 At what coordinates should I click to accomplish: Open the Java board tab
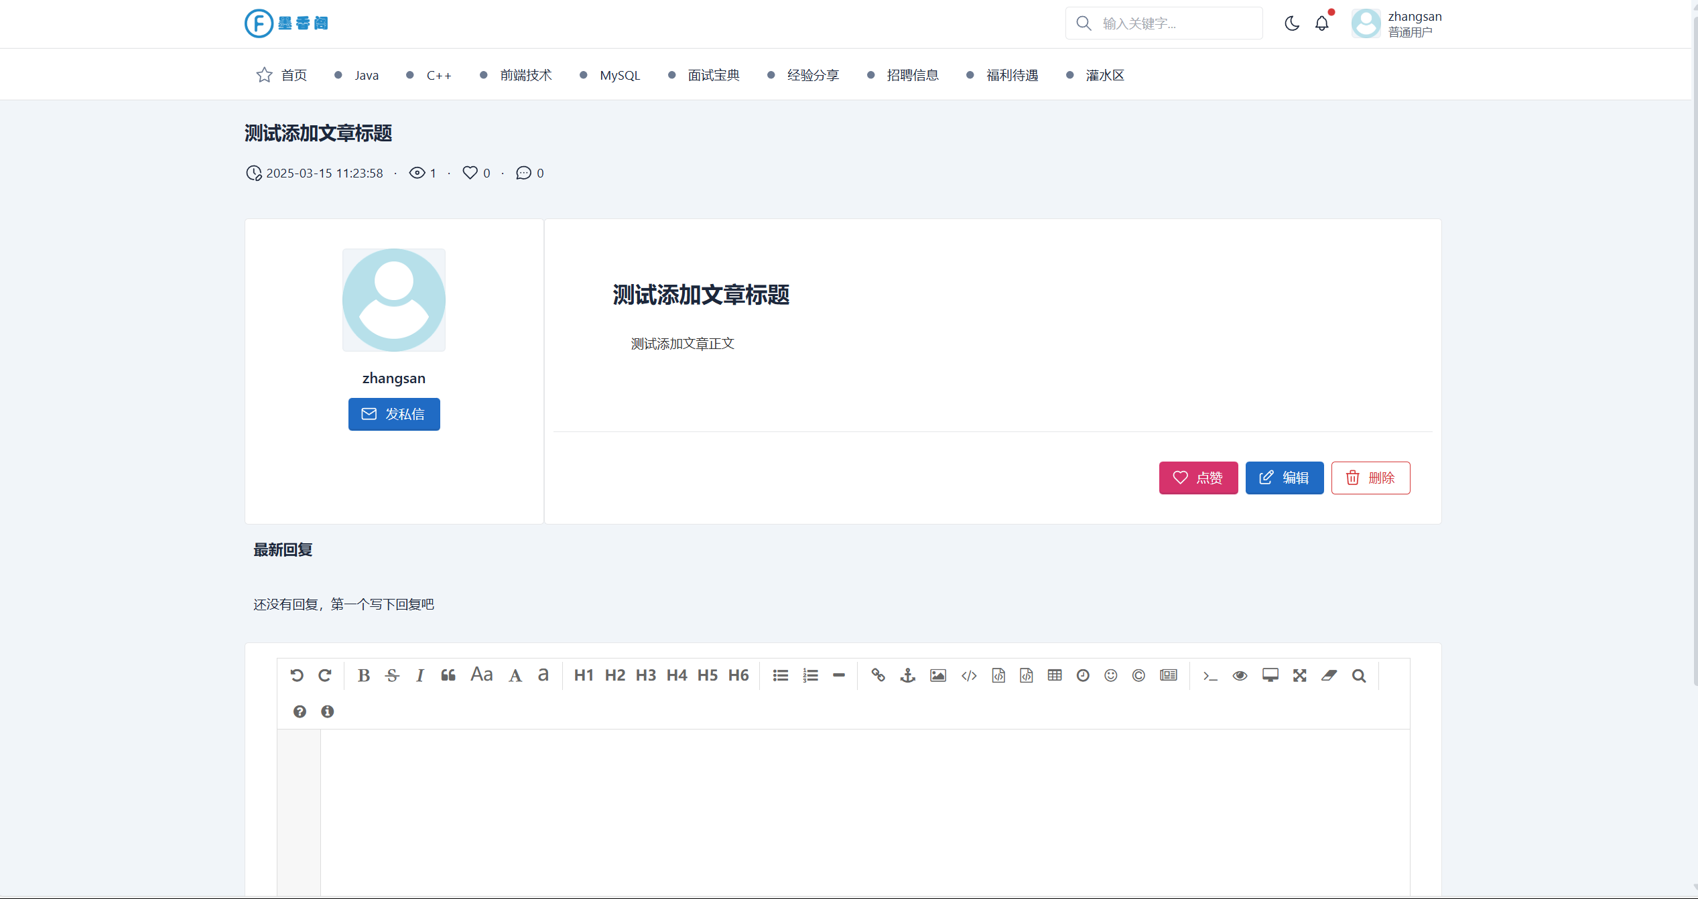pyautogui.click(x=366, y=75)
